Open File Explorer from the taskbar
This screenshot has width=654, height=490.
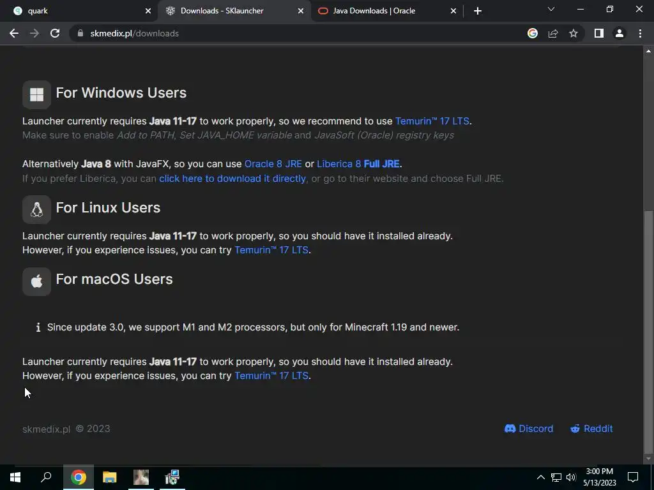tap(110, 477)
